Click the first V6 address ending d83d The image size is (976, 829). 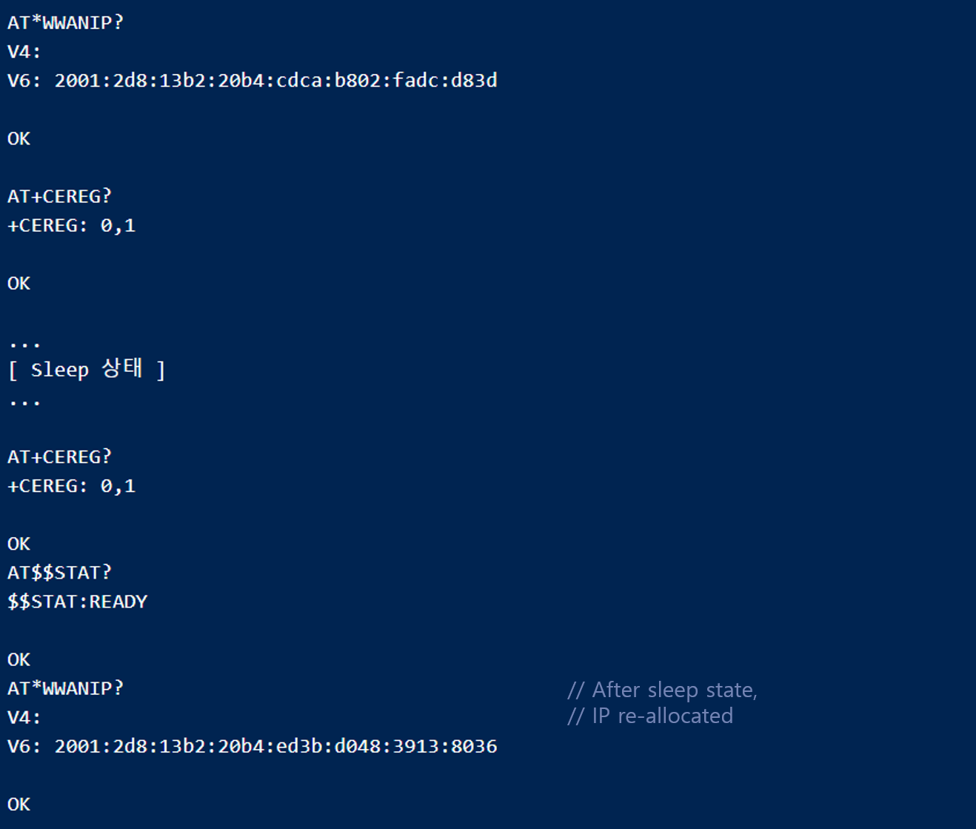[x=253, y=81]
